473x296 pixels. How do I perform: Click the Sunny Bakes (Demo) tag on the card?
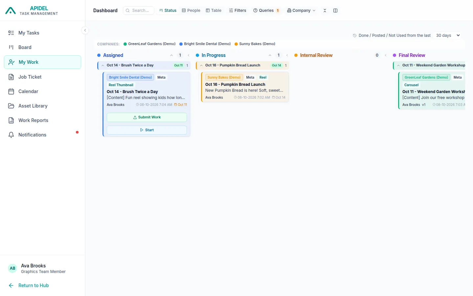click(224, 77)
